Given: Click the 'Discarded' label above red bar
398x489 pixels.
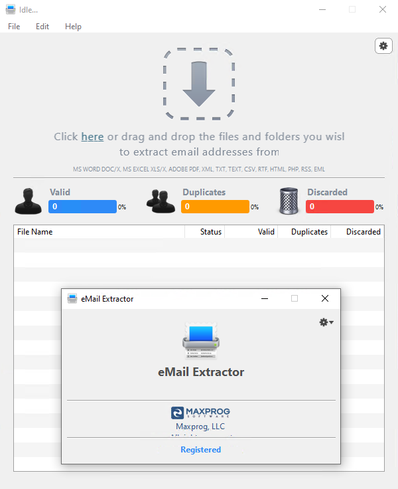Looking at the screenshot, I should (327, 192).
